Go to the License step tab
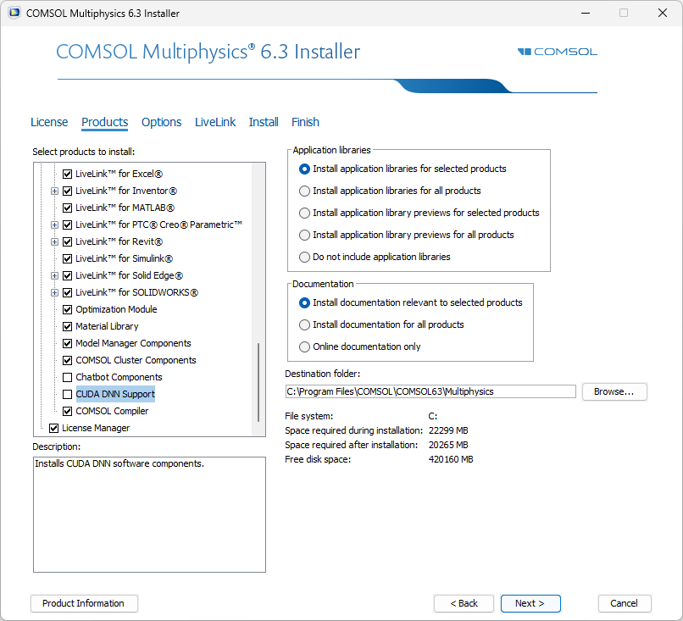683x621 pixels. point(49,122)
